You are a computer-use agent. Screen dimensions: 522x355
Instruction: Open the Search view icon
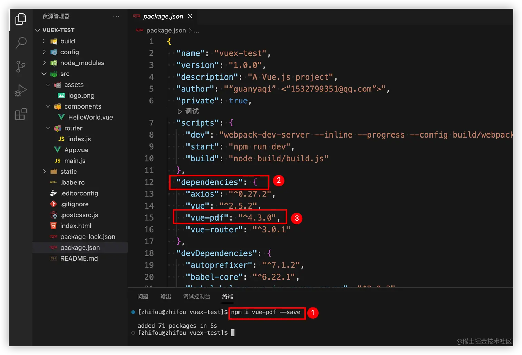(21, 43)
